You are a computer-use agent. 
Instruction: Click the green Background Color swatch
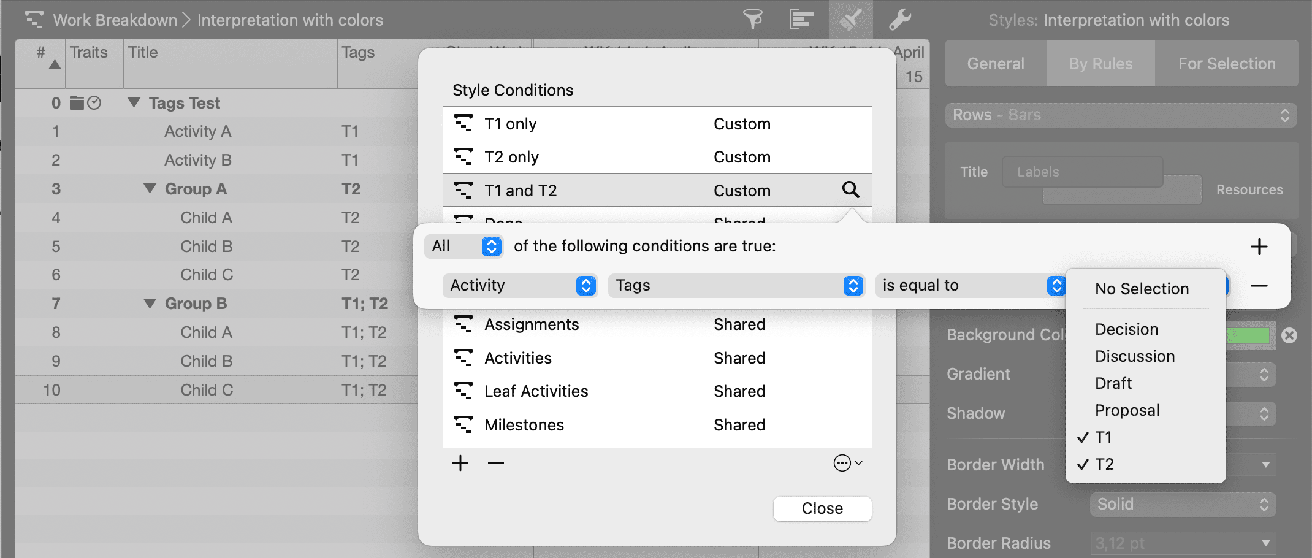click(1248, 335)
